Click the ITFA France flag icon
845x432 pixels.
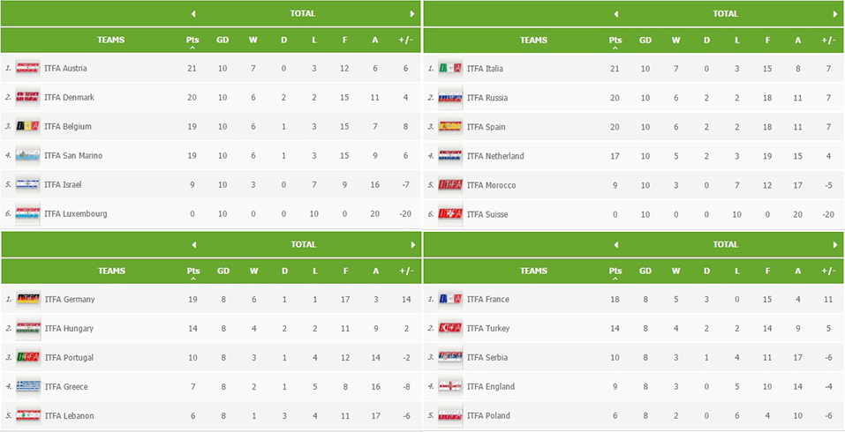click(450, 299)
